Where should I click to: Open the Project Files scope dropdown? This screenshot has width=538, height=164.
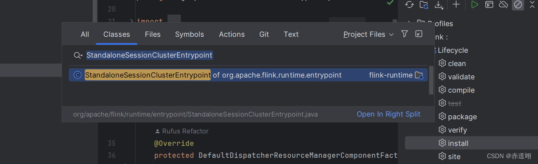point(368,34)
